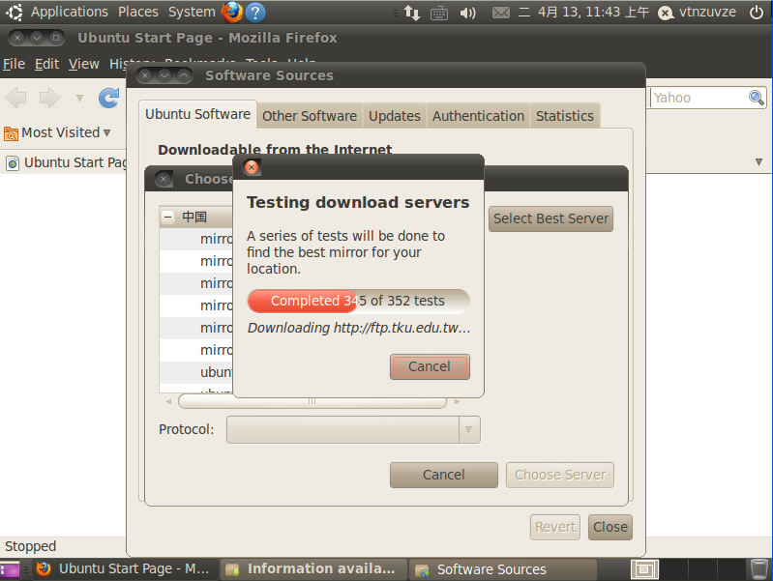Click the 'Stopped' status bar text
Image resolution: width=773 pixels, height=581 pixels.
pos(31,546)
